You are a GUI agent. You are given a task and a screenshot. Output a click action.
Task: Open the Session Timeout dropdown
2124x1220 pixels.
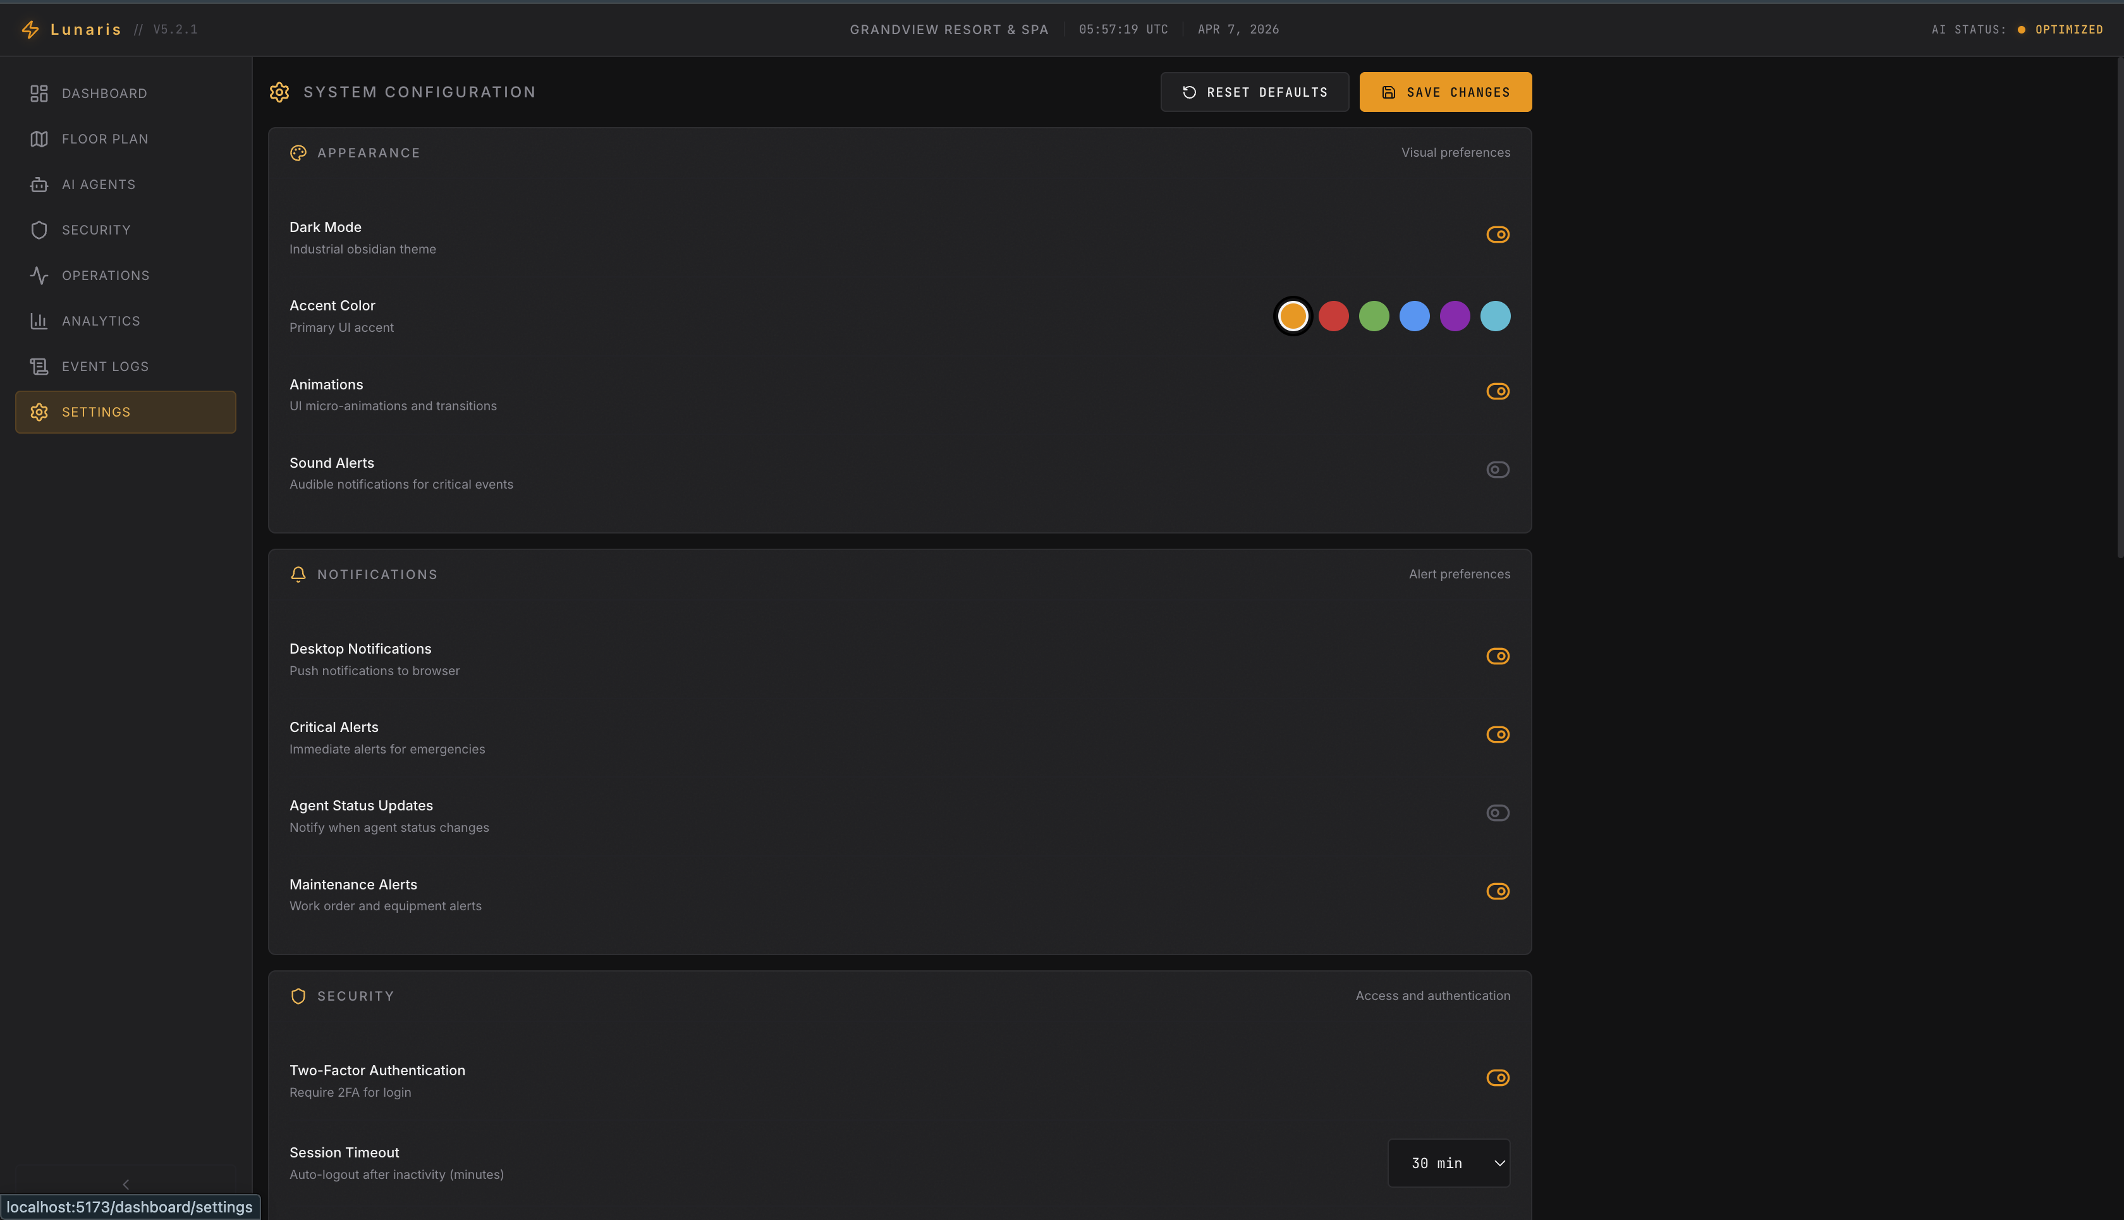tap(1448, 1163)
